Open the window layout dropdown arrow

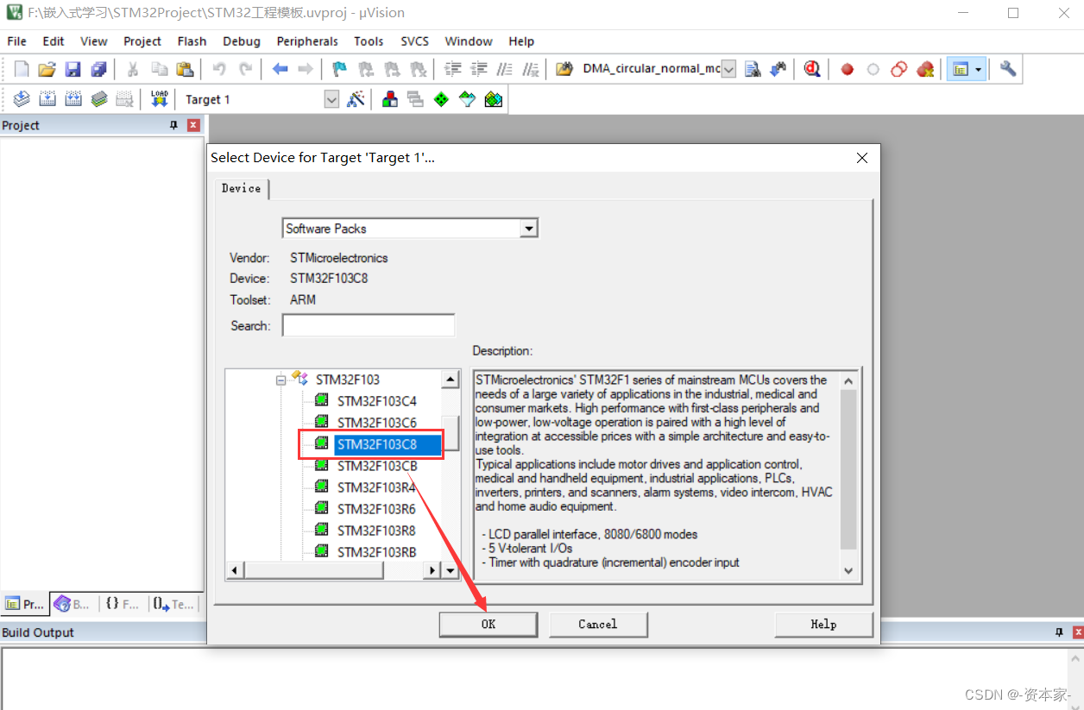pyautogui.click(x=978, y=69)
